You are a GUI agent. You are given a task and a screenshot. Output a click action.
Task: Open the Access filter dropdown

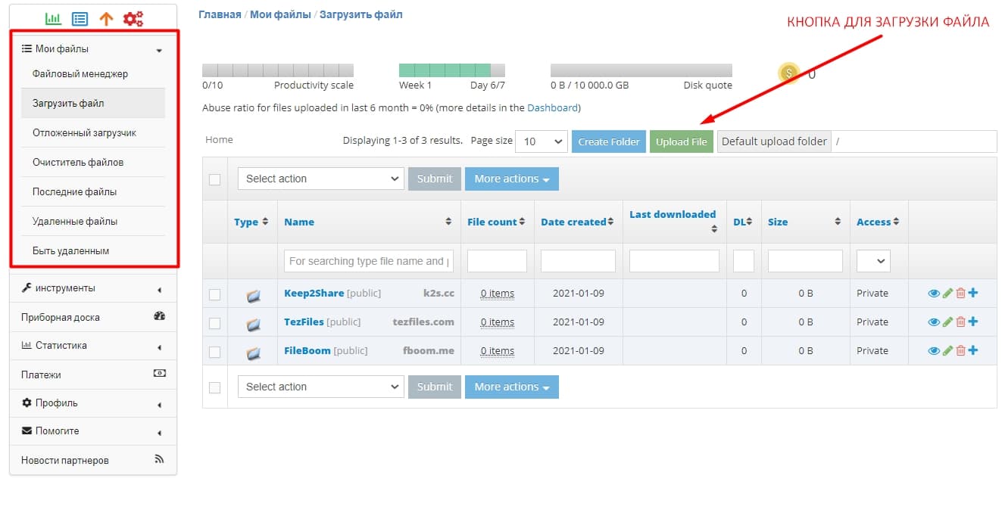tap(873, 260)
